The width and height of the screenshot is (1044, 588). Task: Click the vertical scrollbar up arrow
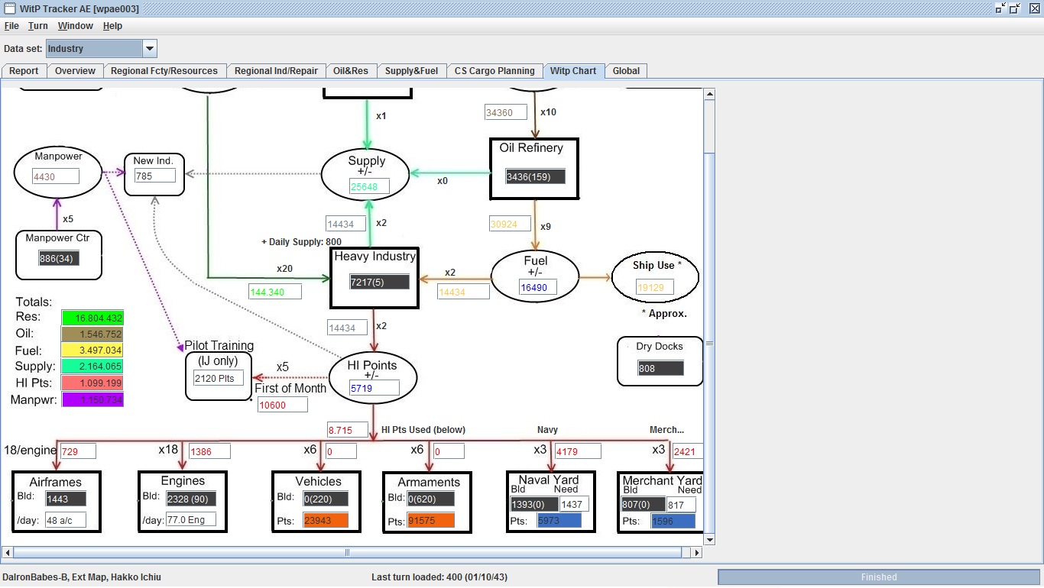709,95
